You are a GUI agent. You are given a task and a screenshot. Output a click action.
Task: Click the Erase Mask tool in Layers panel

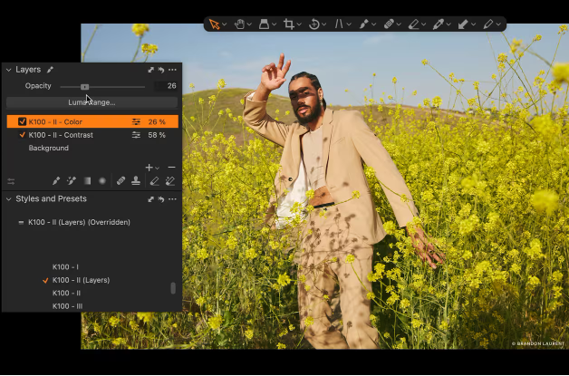tap(154, 181)
